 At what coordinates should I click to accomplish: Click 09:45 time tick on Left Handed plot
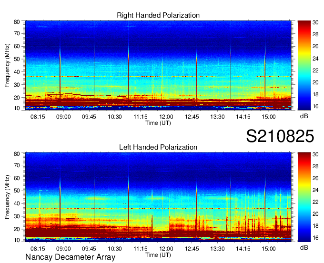89,249
